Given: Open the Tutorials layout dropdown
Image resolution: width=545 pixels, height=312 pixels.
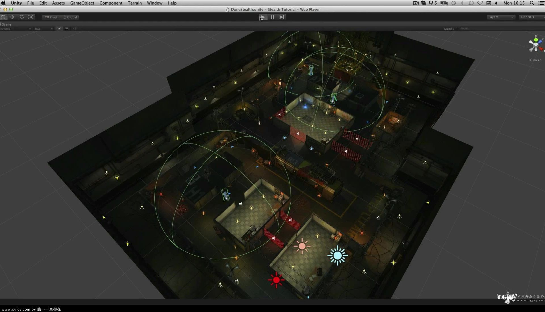Looking at the screenshot, I should coord(532,17).
